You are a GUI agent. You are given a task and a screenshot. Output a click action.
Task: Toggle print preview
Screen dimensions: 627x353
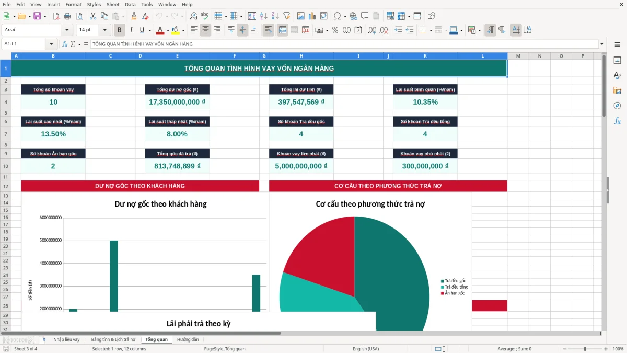pos(79,16)
